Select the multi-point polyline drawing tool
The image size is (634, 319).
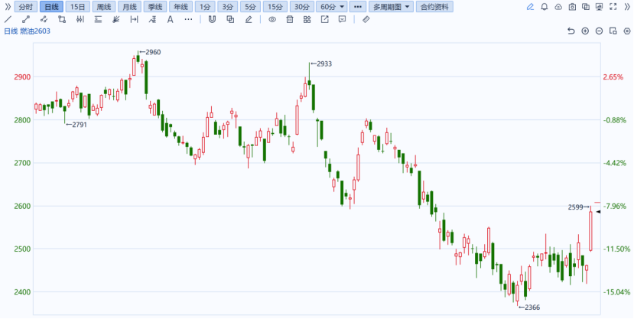pyautogui.click(x=44, y=19)
